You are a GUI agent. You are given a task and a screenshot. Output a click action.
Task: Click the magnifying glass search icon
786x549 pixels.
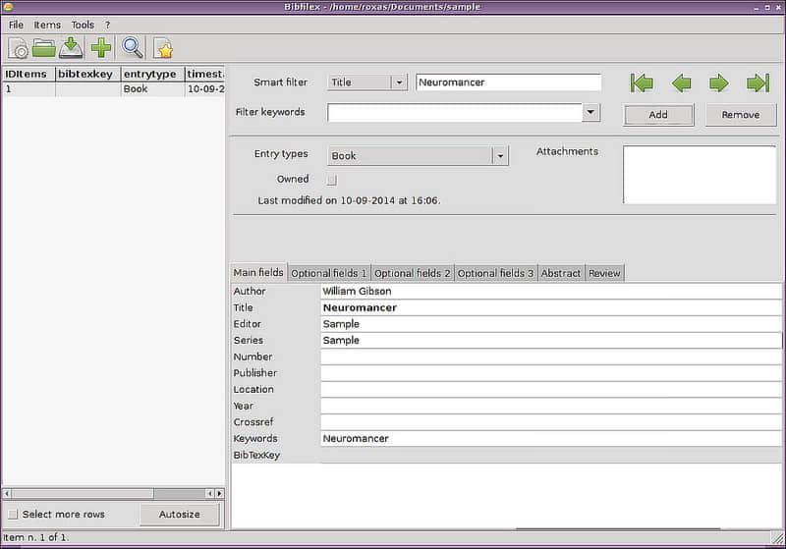pyautogui.click(x=133, y=48)
